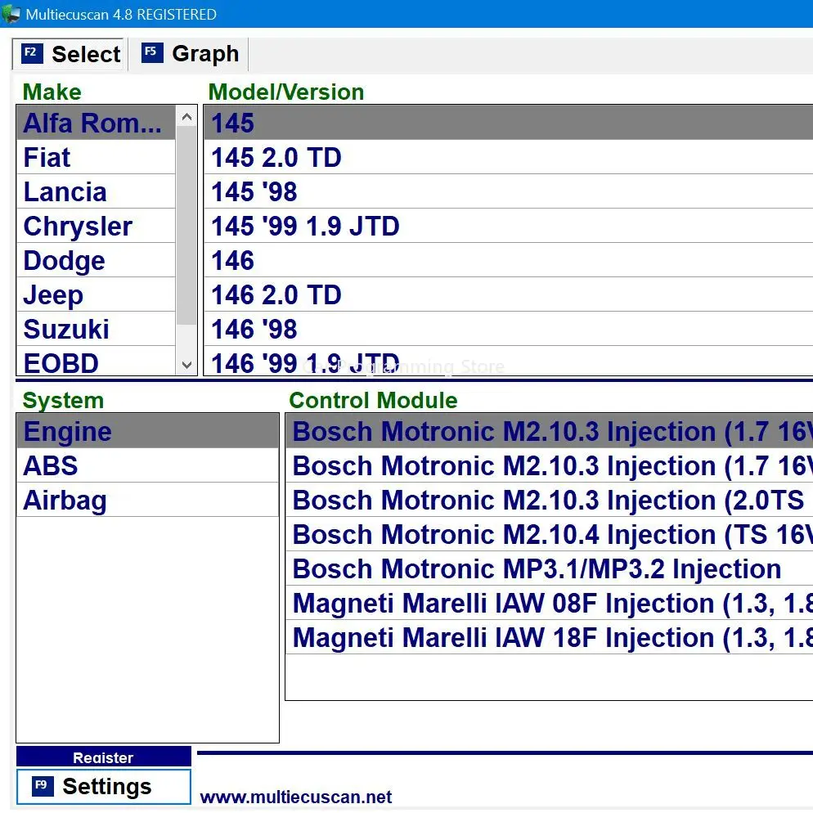Click the F2 key icon beside Select
813x813 pixels.
32,53
